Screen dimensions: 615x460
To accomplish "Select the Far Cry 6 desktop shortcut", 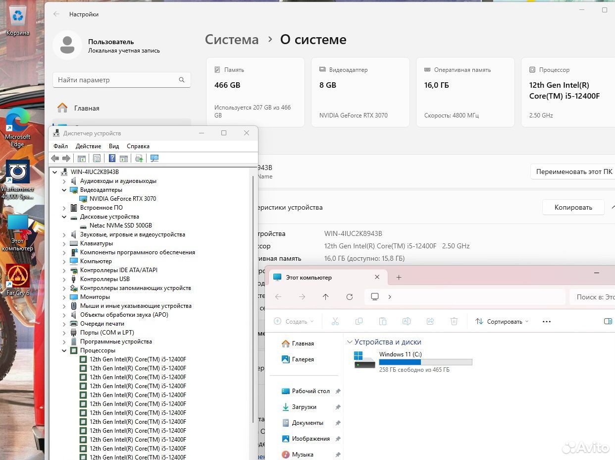I will pyautogui.click(x=18, y=280).
